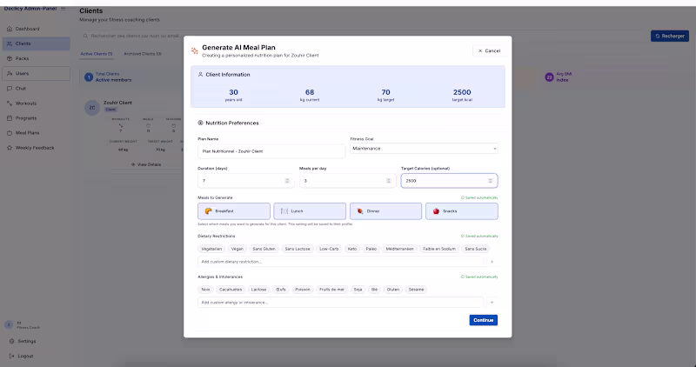Add custom dietary restriction with plus icon
Screen dimensions: 696x367
click(492, 262)
